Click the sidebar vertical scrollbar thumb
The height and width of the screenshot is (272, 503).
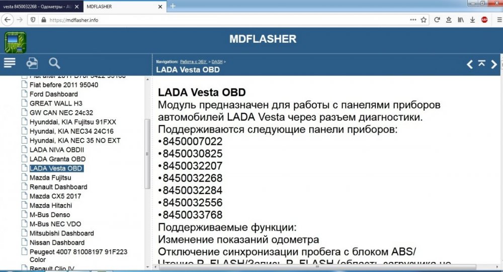(147, 154)
